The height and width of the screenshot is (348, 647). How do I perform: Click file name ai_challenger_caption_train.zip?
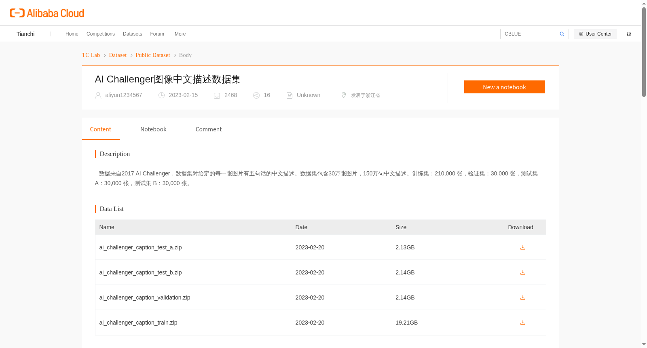tap(138, 323)
